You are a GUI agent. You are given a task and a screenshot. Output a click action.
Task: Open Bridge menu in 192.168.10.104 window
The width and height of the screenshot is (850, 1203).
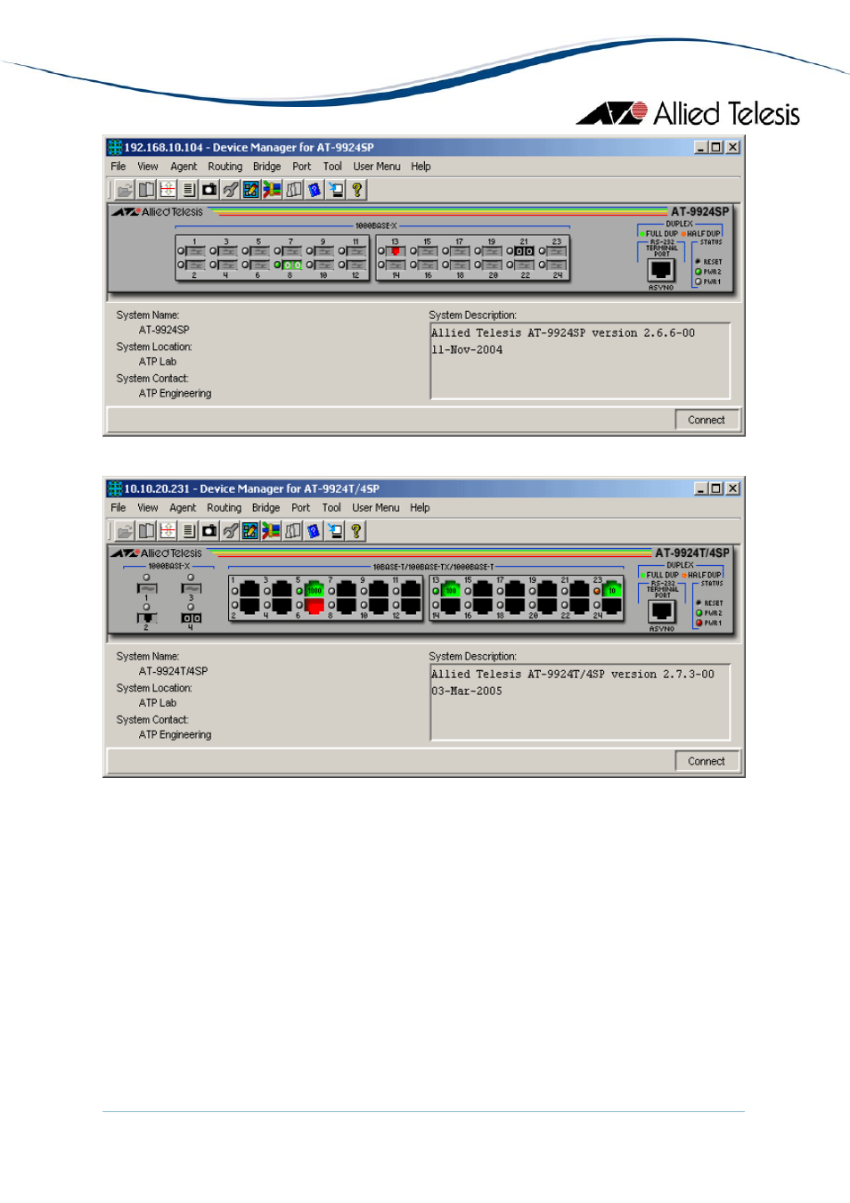(266, 167)
